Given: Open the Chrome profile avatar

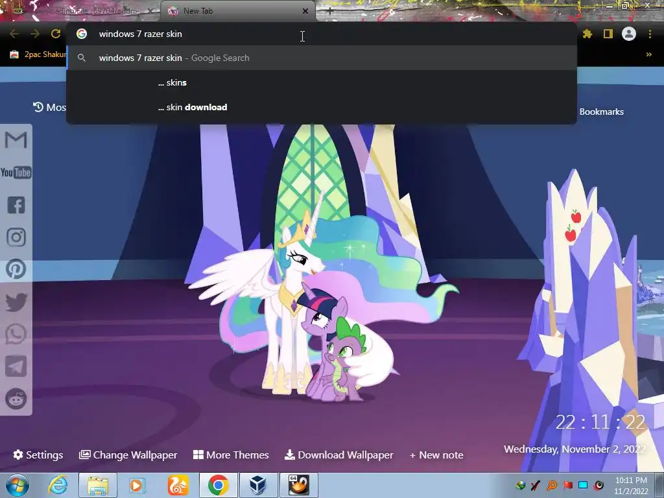Looking at the screenshot, I should click(x=629, y=34).
